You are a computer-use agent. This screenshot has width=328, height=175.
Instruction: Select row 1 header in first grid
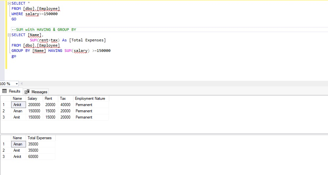[x=6, y=105]
